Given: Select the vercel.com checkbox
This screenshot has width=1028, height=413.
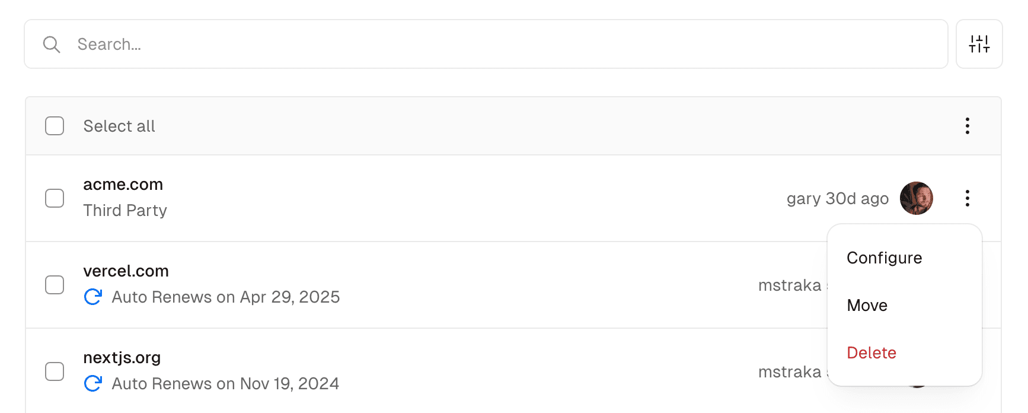Looking at the screenshot, I should point(55,285).
